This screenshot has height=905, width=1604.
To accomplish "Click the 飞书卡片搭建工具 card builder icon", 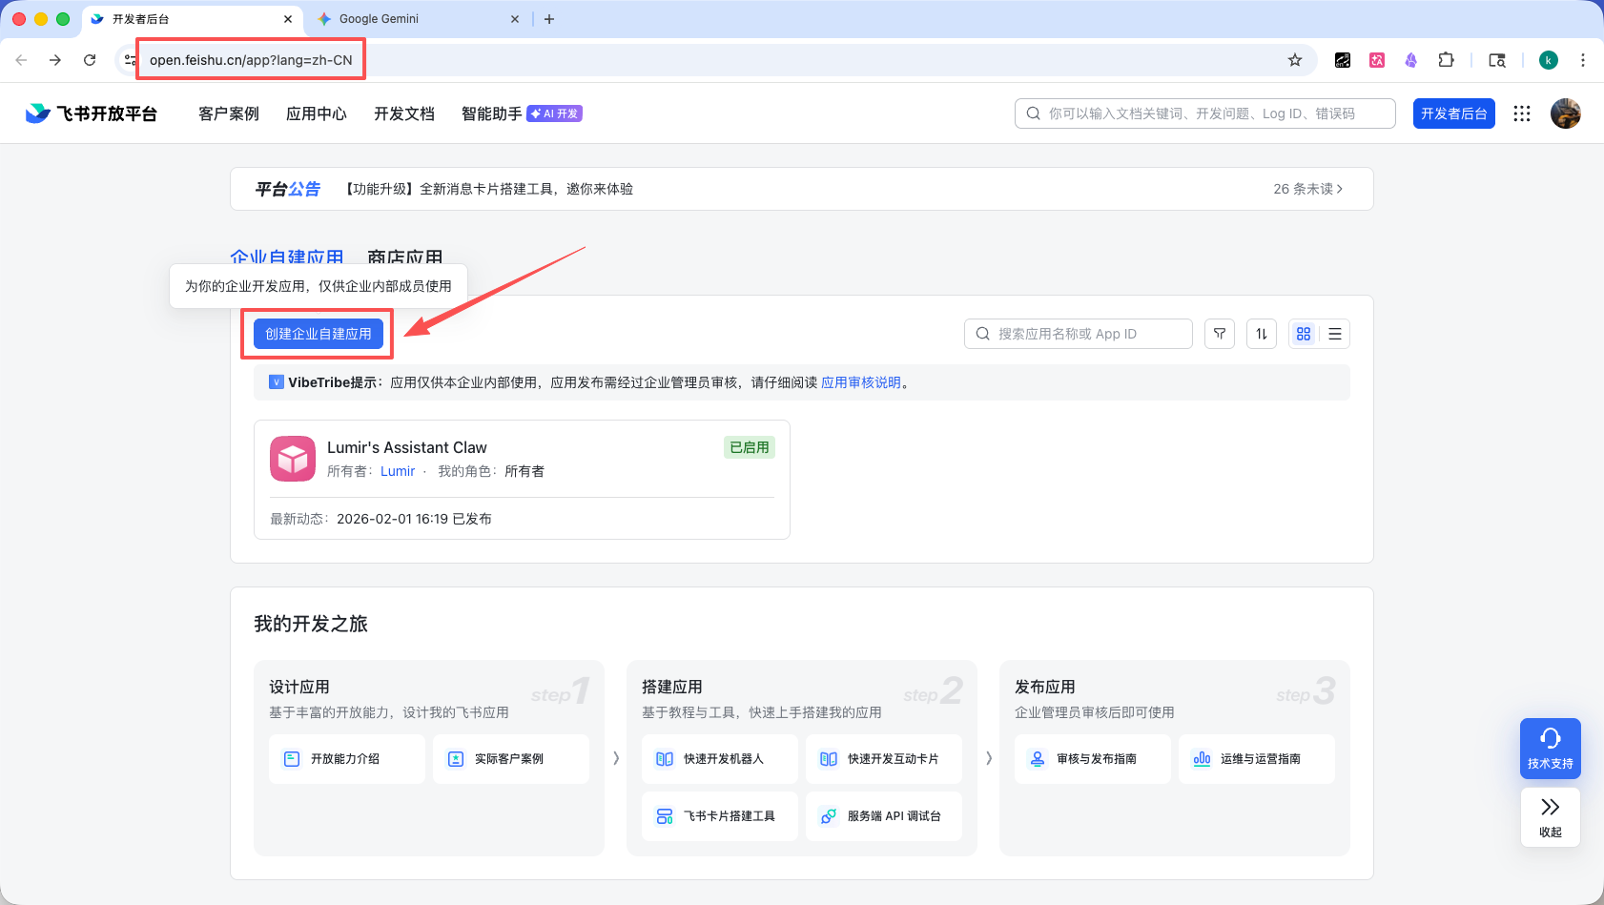I will pos(665,815).
